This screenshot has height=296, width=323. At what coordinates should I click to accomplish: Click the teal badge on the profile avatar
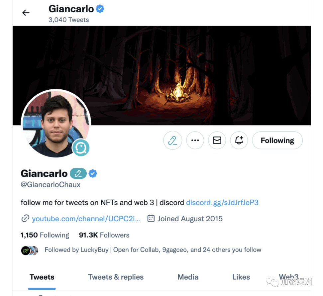[80, 148]
